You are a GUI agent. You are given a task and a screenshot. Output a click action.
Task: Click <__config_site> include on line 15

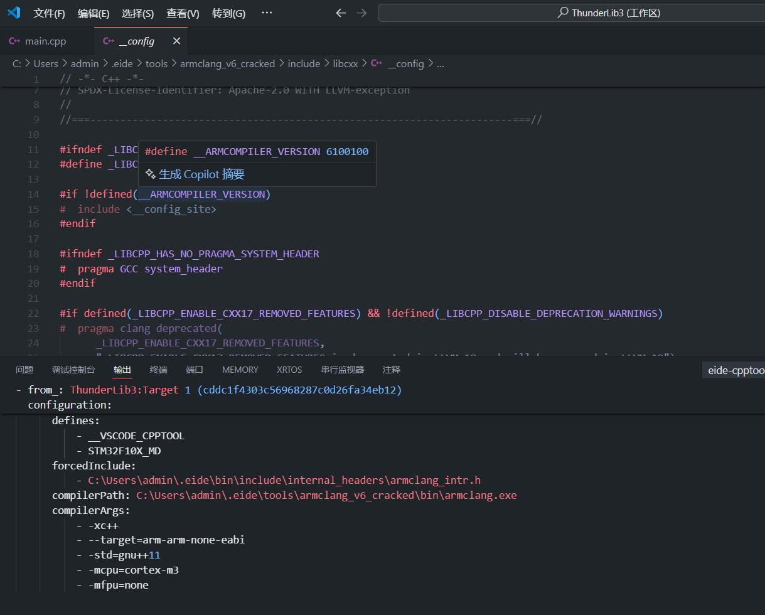(x=171, y=209)
